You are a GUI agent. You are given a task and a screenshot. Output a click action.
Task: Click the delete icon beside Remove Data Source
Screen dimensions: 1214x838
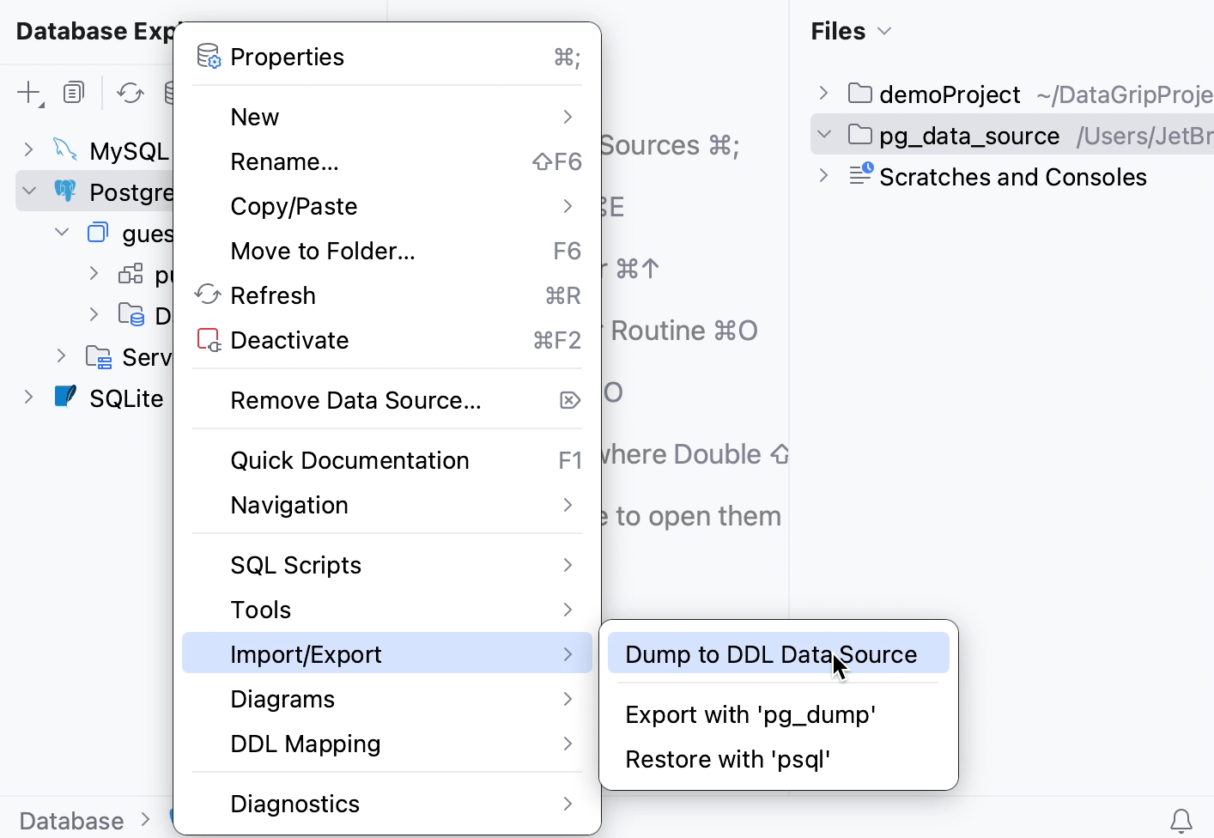tap(570, 400)
